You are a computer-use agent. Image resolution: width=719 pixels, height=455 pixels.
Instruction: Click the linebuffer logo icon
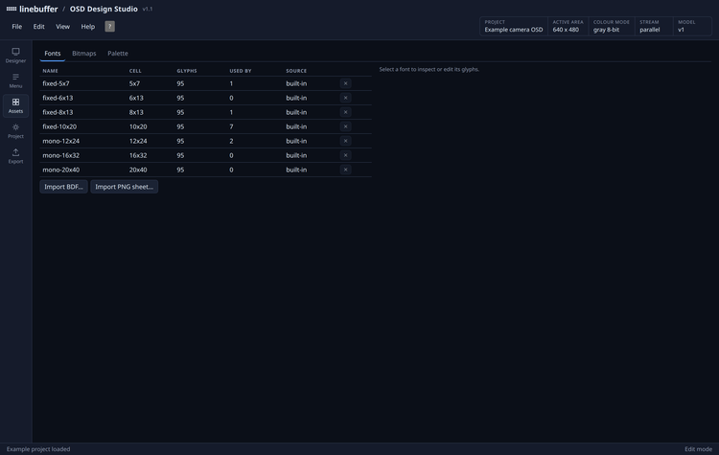[x=12, y=9]
